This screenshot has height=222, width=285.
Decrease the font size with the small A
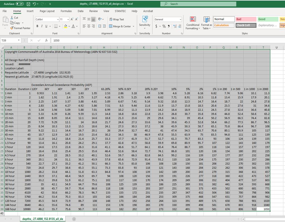coord(77,19)
